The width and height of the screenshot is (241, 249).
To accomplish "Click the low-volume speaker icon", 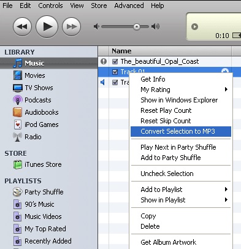I will tap(96, 26).
